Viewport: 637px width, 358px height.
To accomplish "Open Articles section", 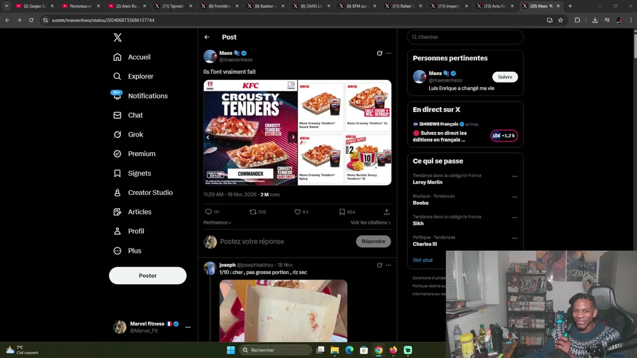I will click(x=132, y=212).
